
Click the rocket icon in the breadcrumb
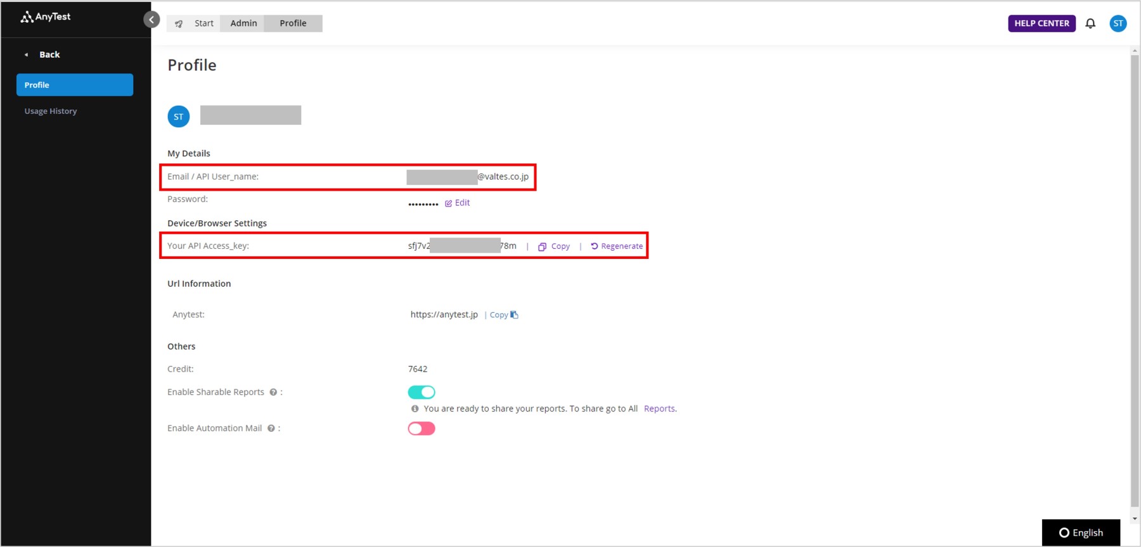click(179, 23)
